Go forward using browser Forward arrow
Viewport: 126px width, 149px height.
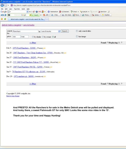click(6, 5)
